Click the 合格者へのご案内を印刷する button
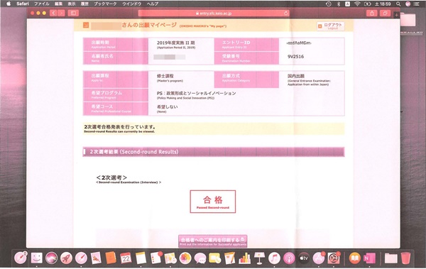Viewport: 426px width, 269px height. tap(213, 241)
